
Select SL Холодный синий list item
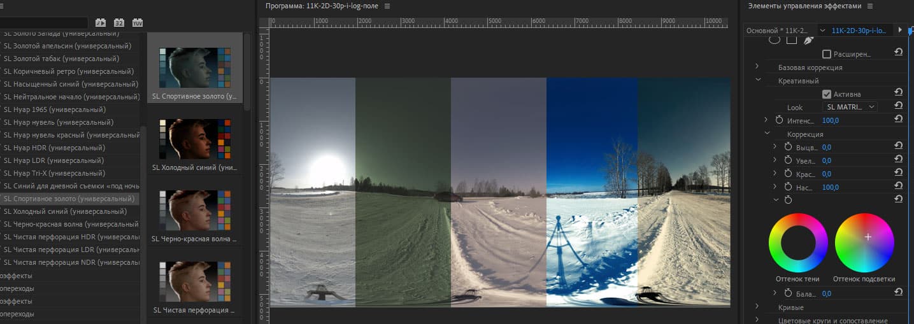click(65, 211)
